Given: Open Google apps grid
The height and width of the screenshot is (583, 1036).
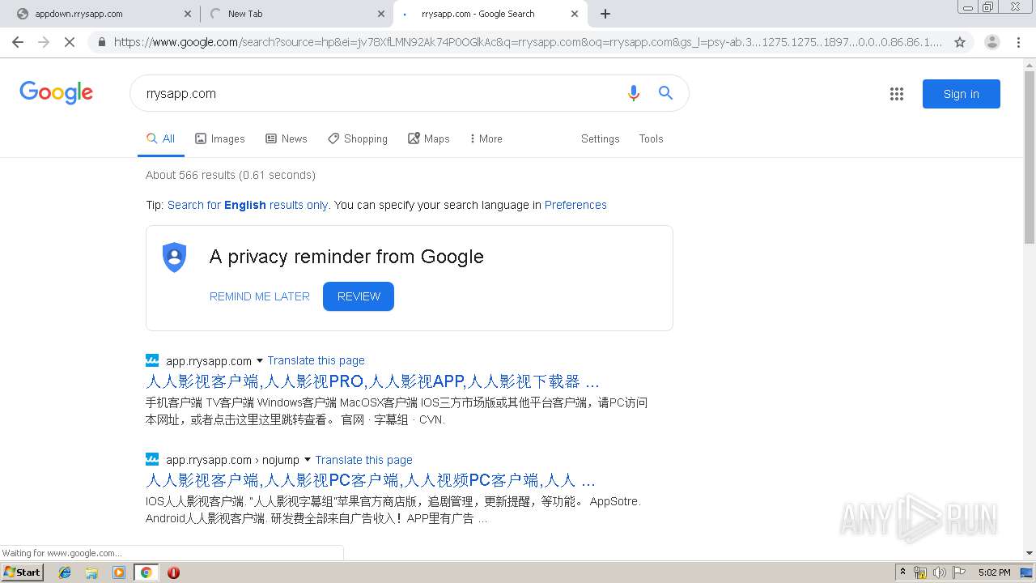Looking at the screenshot, I should pos(897,94).
